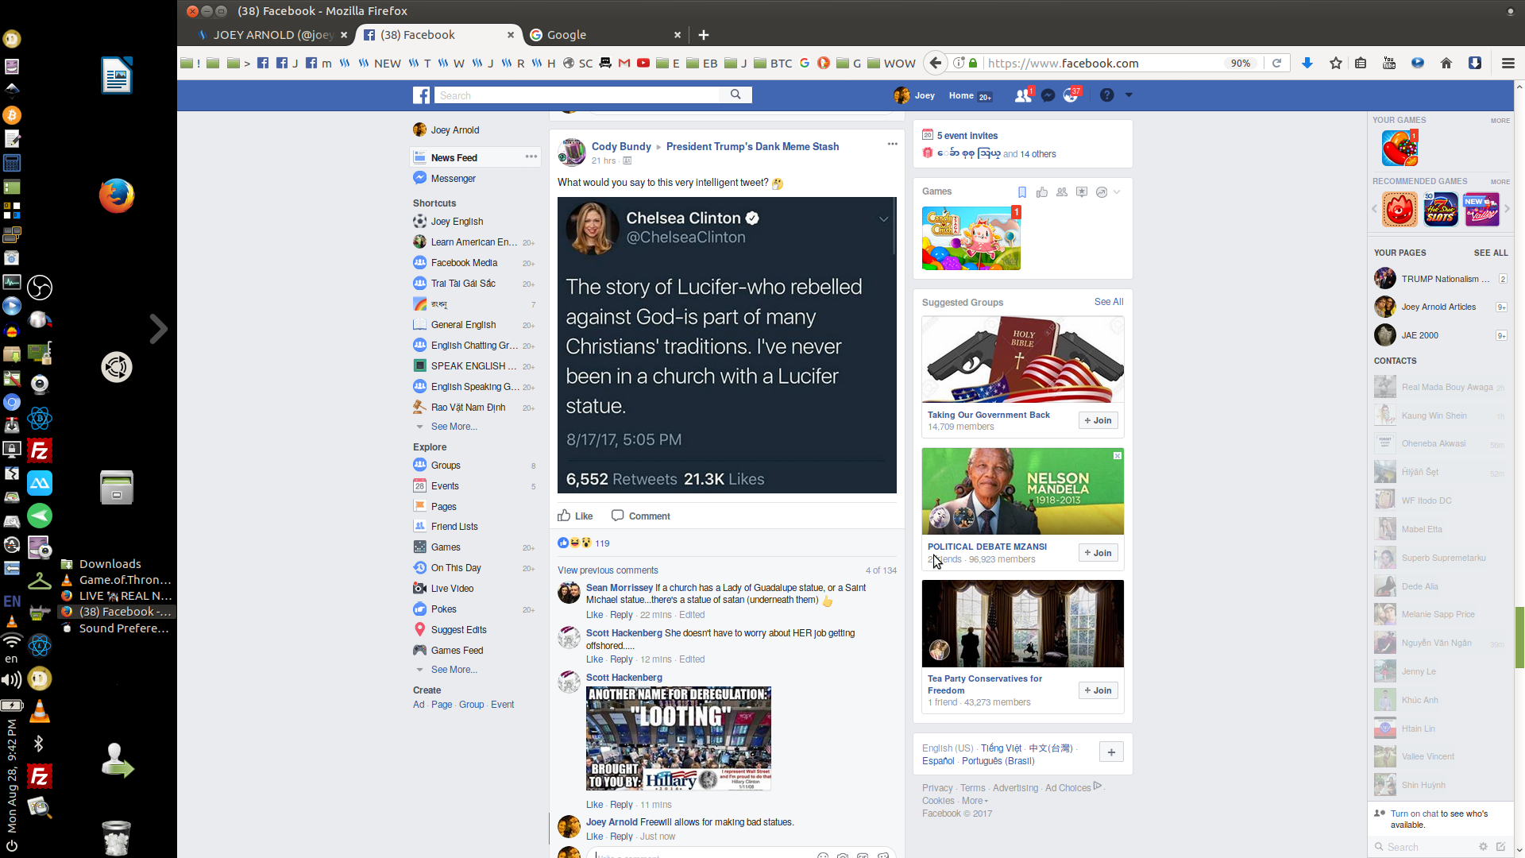Launch Candy Crush Saga under Your Games
The height and width of the screenshot is (858, 1525).
click(x=1399, y=147)
